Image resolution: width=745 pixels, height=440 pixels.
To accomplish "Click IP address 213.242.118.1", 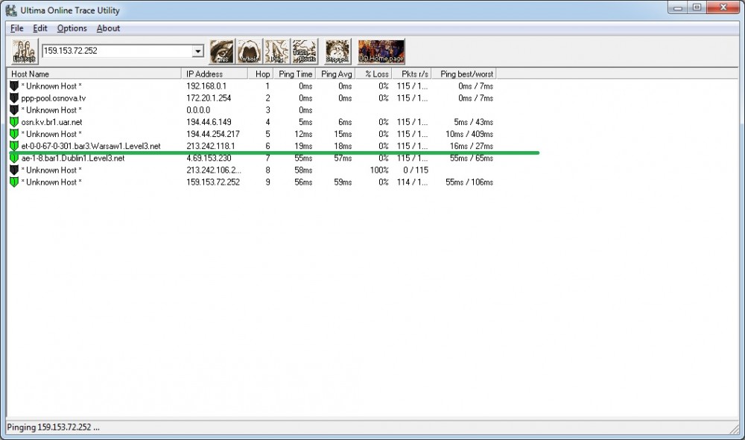I will 211,146.
